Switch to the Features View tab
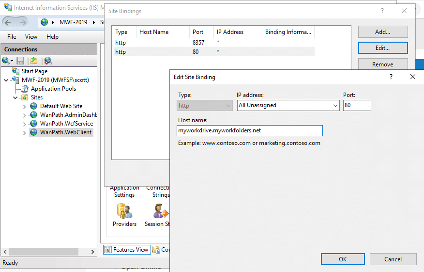 tap(126, 250)
